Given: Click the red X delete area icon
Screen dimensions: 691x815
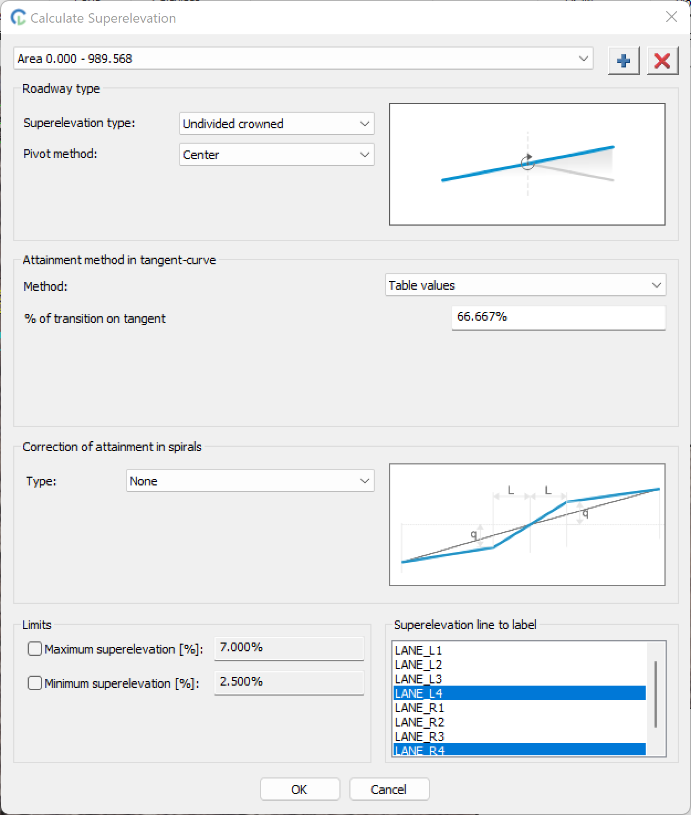Looking at the screenshot, I should pyautogui.click(x=662, y=60).
